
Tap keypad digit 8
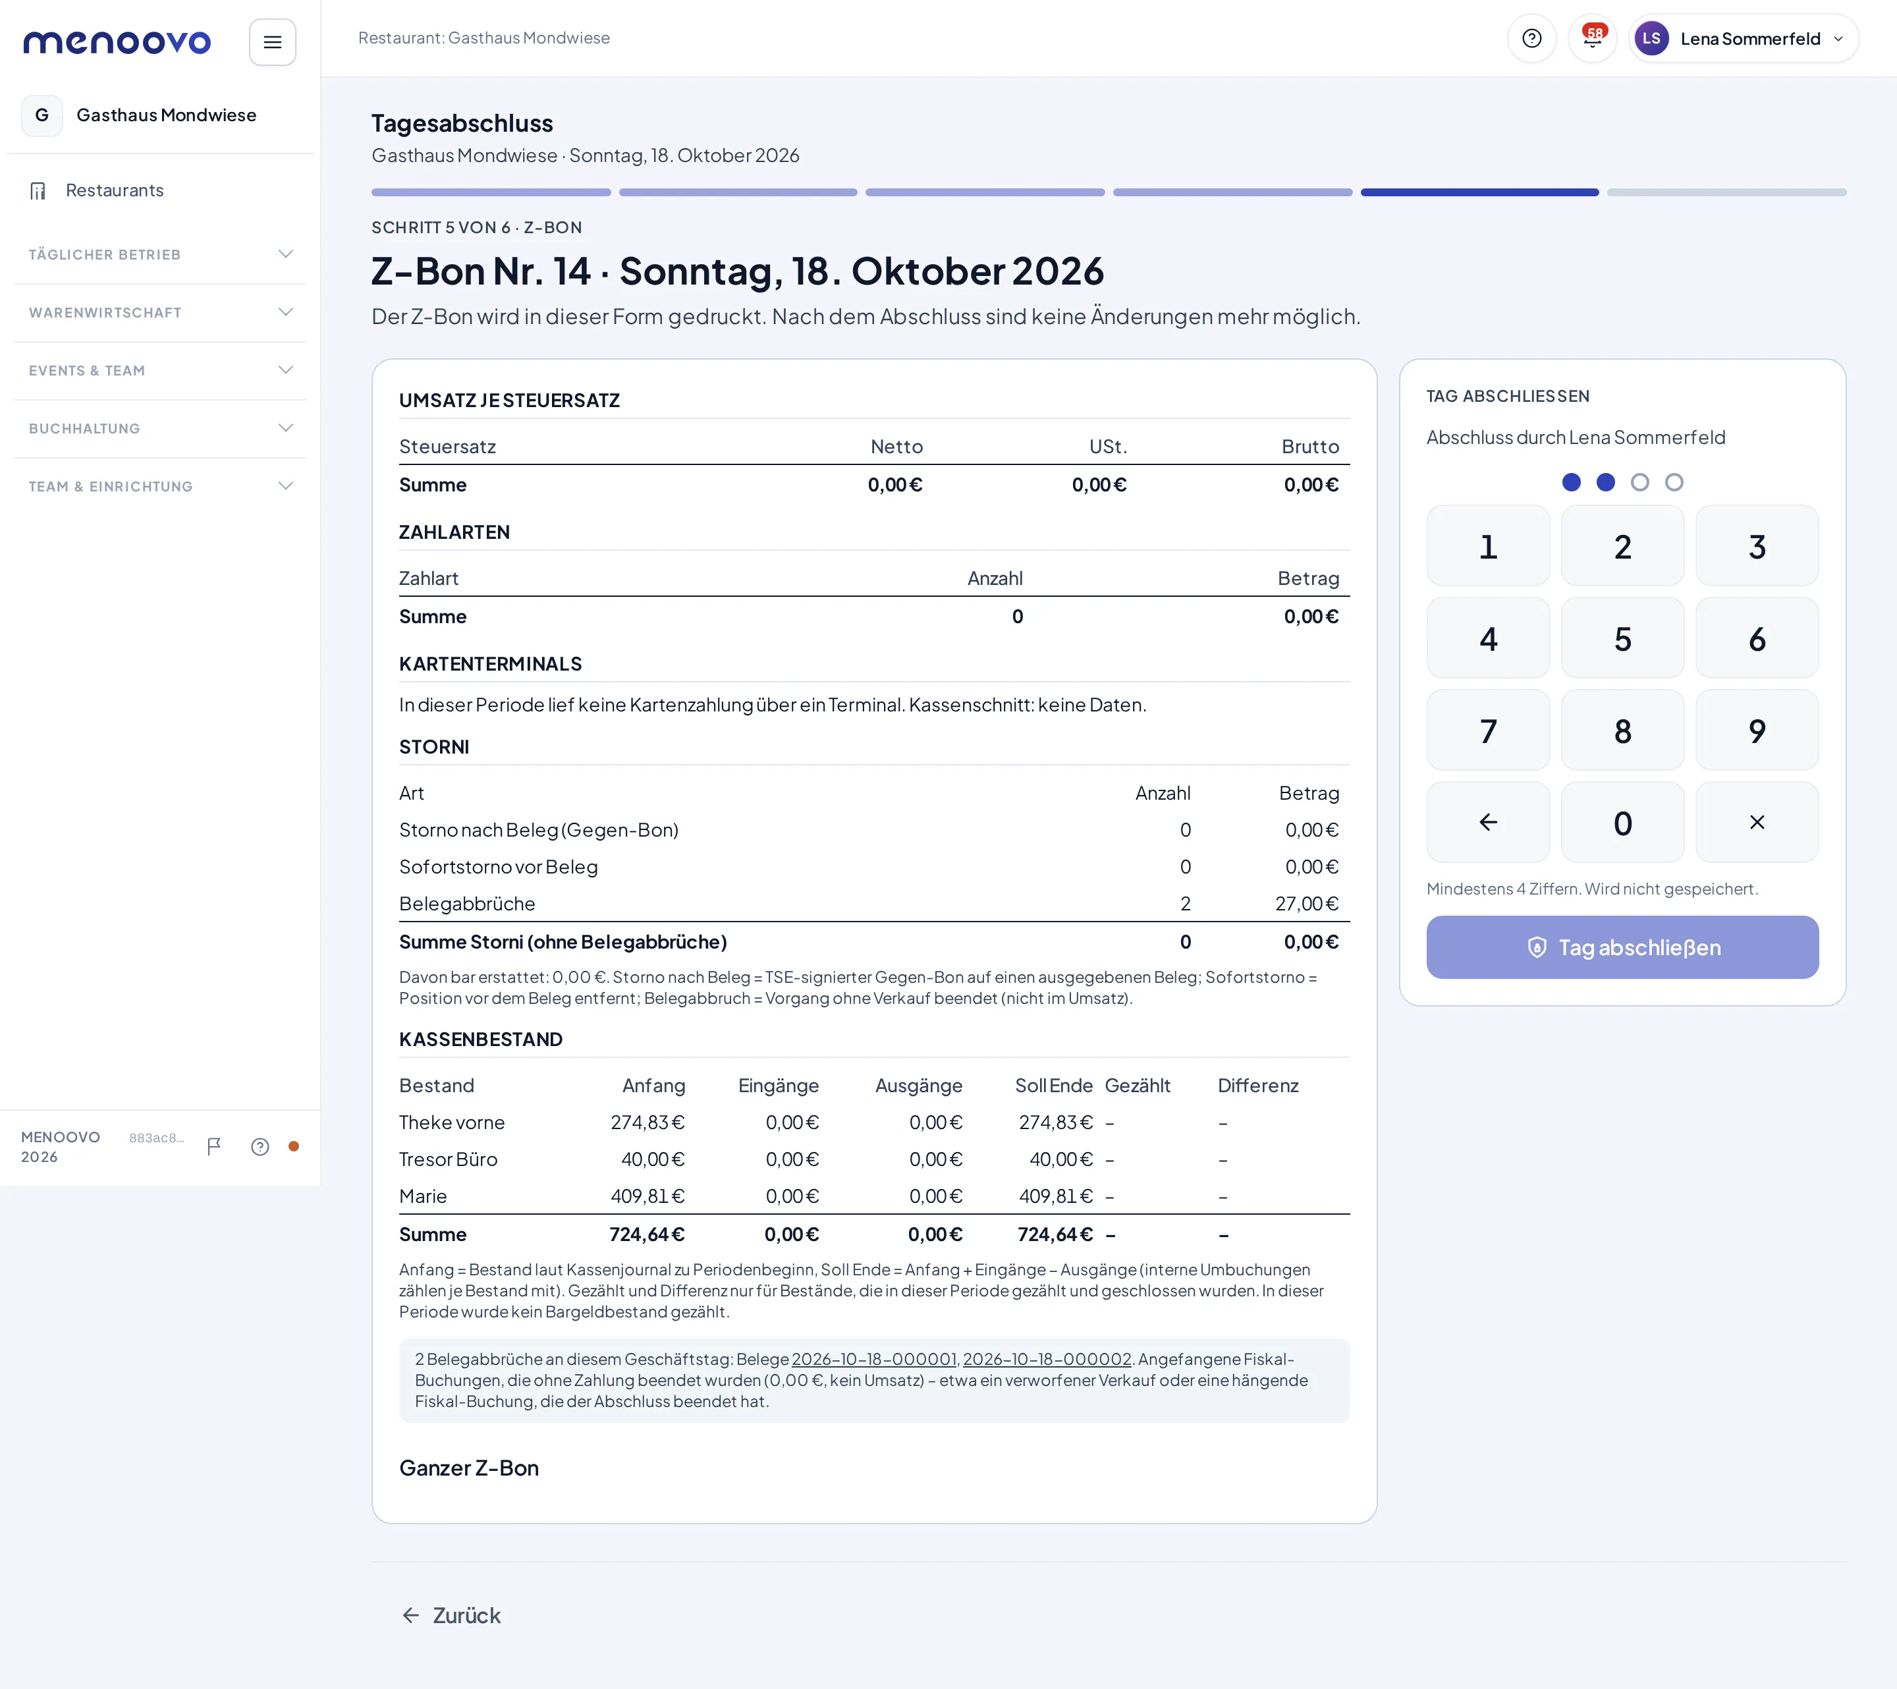click(x=1622, y=729)
